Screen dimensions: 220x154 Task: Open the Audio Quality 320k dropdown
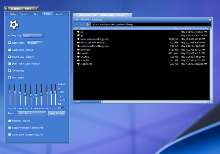pos(34,36)
